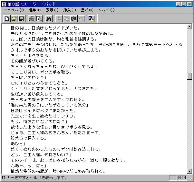Click the vertical scrollbar thumb
Viewport: 194px width, 182px height.
pyautogui.click(x=189, y=76)
